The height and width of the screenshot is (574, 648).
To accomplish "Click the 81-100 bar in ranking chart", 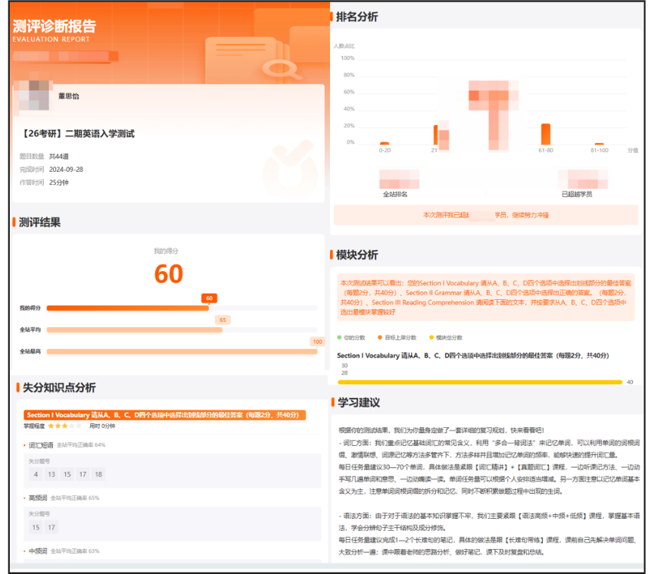I will (600, 144).
